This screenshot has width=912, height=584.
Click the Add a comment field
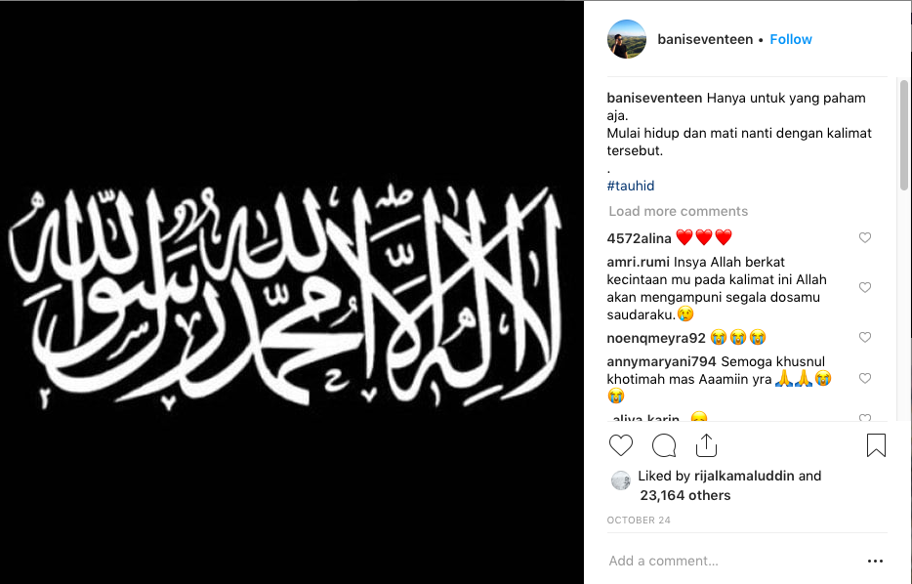point(733,561)
